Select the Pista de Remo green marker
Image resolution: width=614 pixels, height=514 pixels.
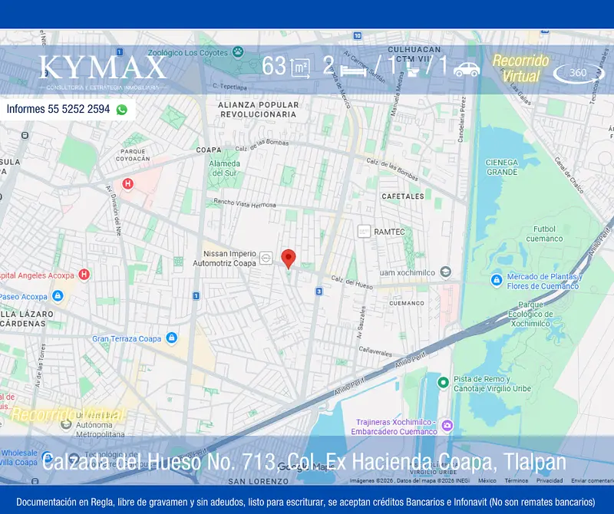pos(443,382)
